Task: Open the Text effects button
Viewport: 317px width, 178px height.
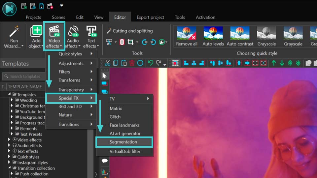Action: 91,37
